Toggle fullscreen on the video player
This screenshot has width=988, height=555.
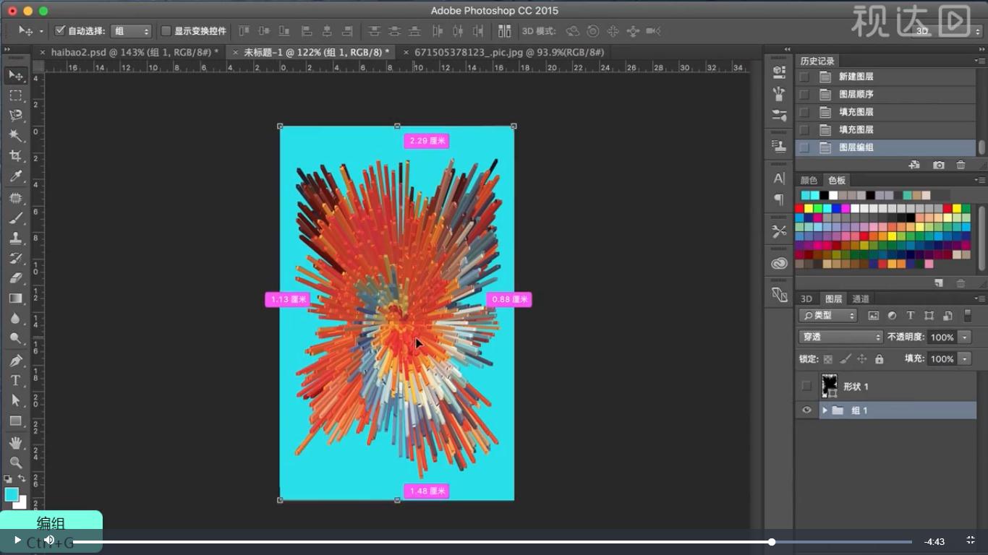point(971,541)
